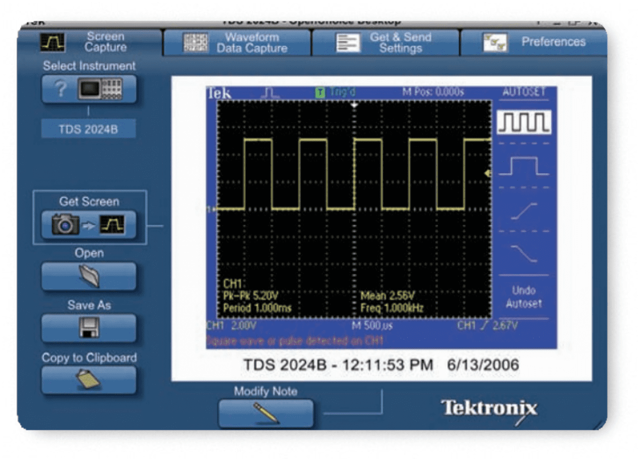Click the Open folder icon button
This screenshot has height=461, width=640.
tap(89, 276)
